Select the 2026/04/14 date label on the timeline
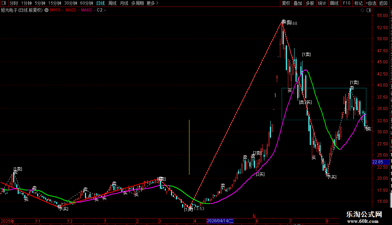This screenshot has height=225, width=392. pos(220,221)
